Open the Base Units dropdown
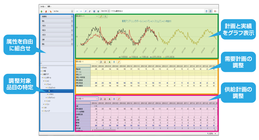 point(105,11)
